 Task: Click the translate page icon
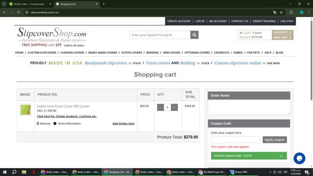point(275,12)
